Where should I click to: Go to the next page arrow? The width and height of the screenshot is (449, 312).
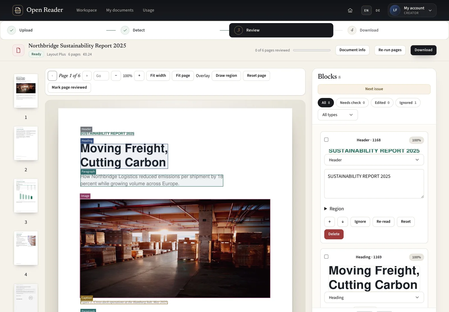(x=87, y=76)
